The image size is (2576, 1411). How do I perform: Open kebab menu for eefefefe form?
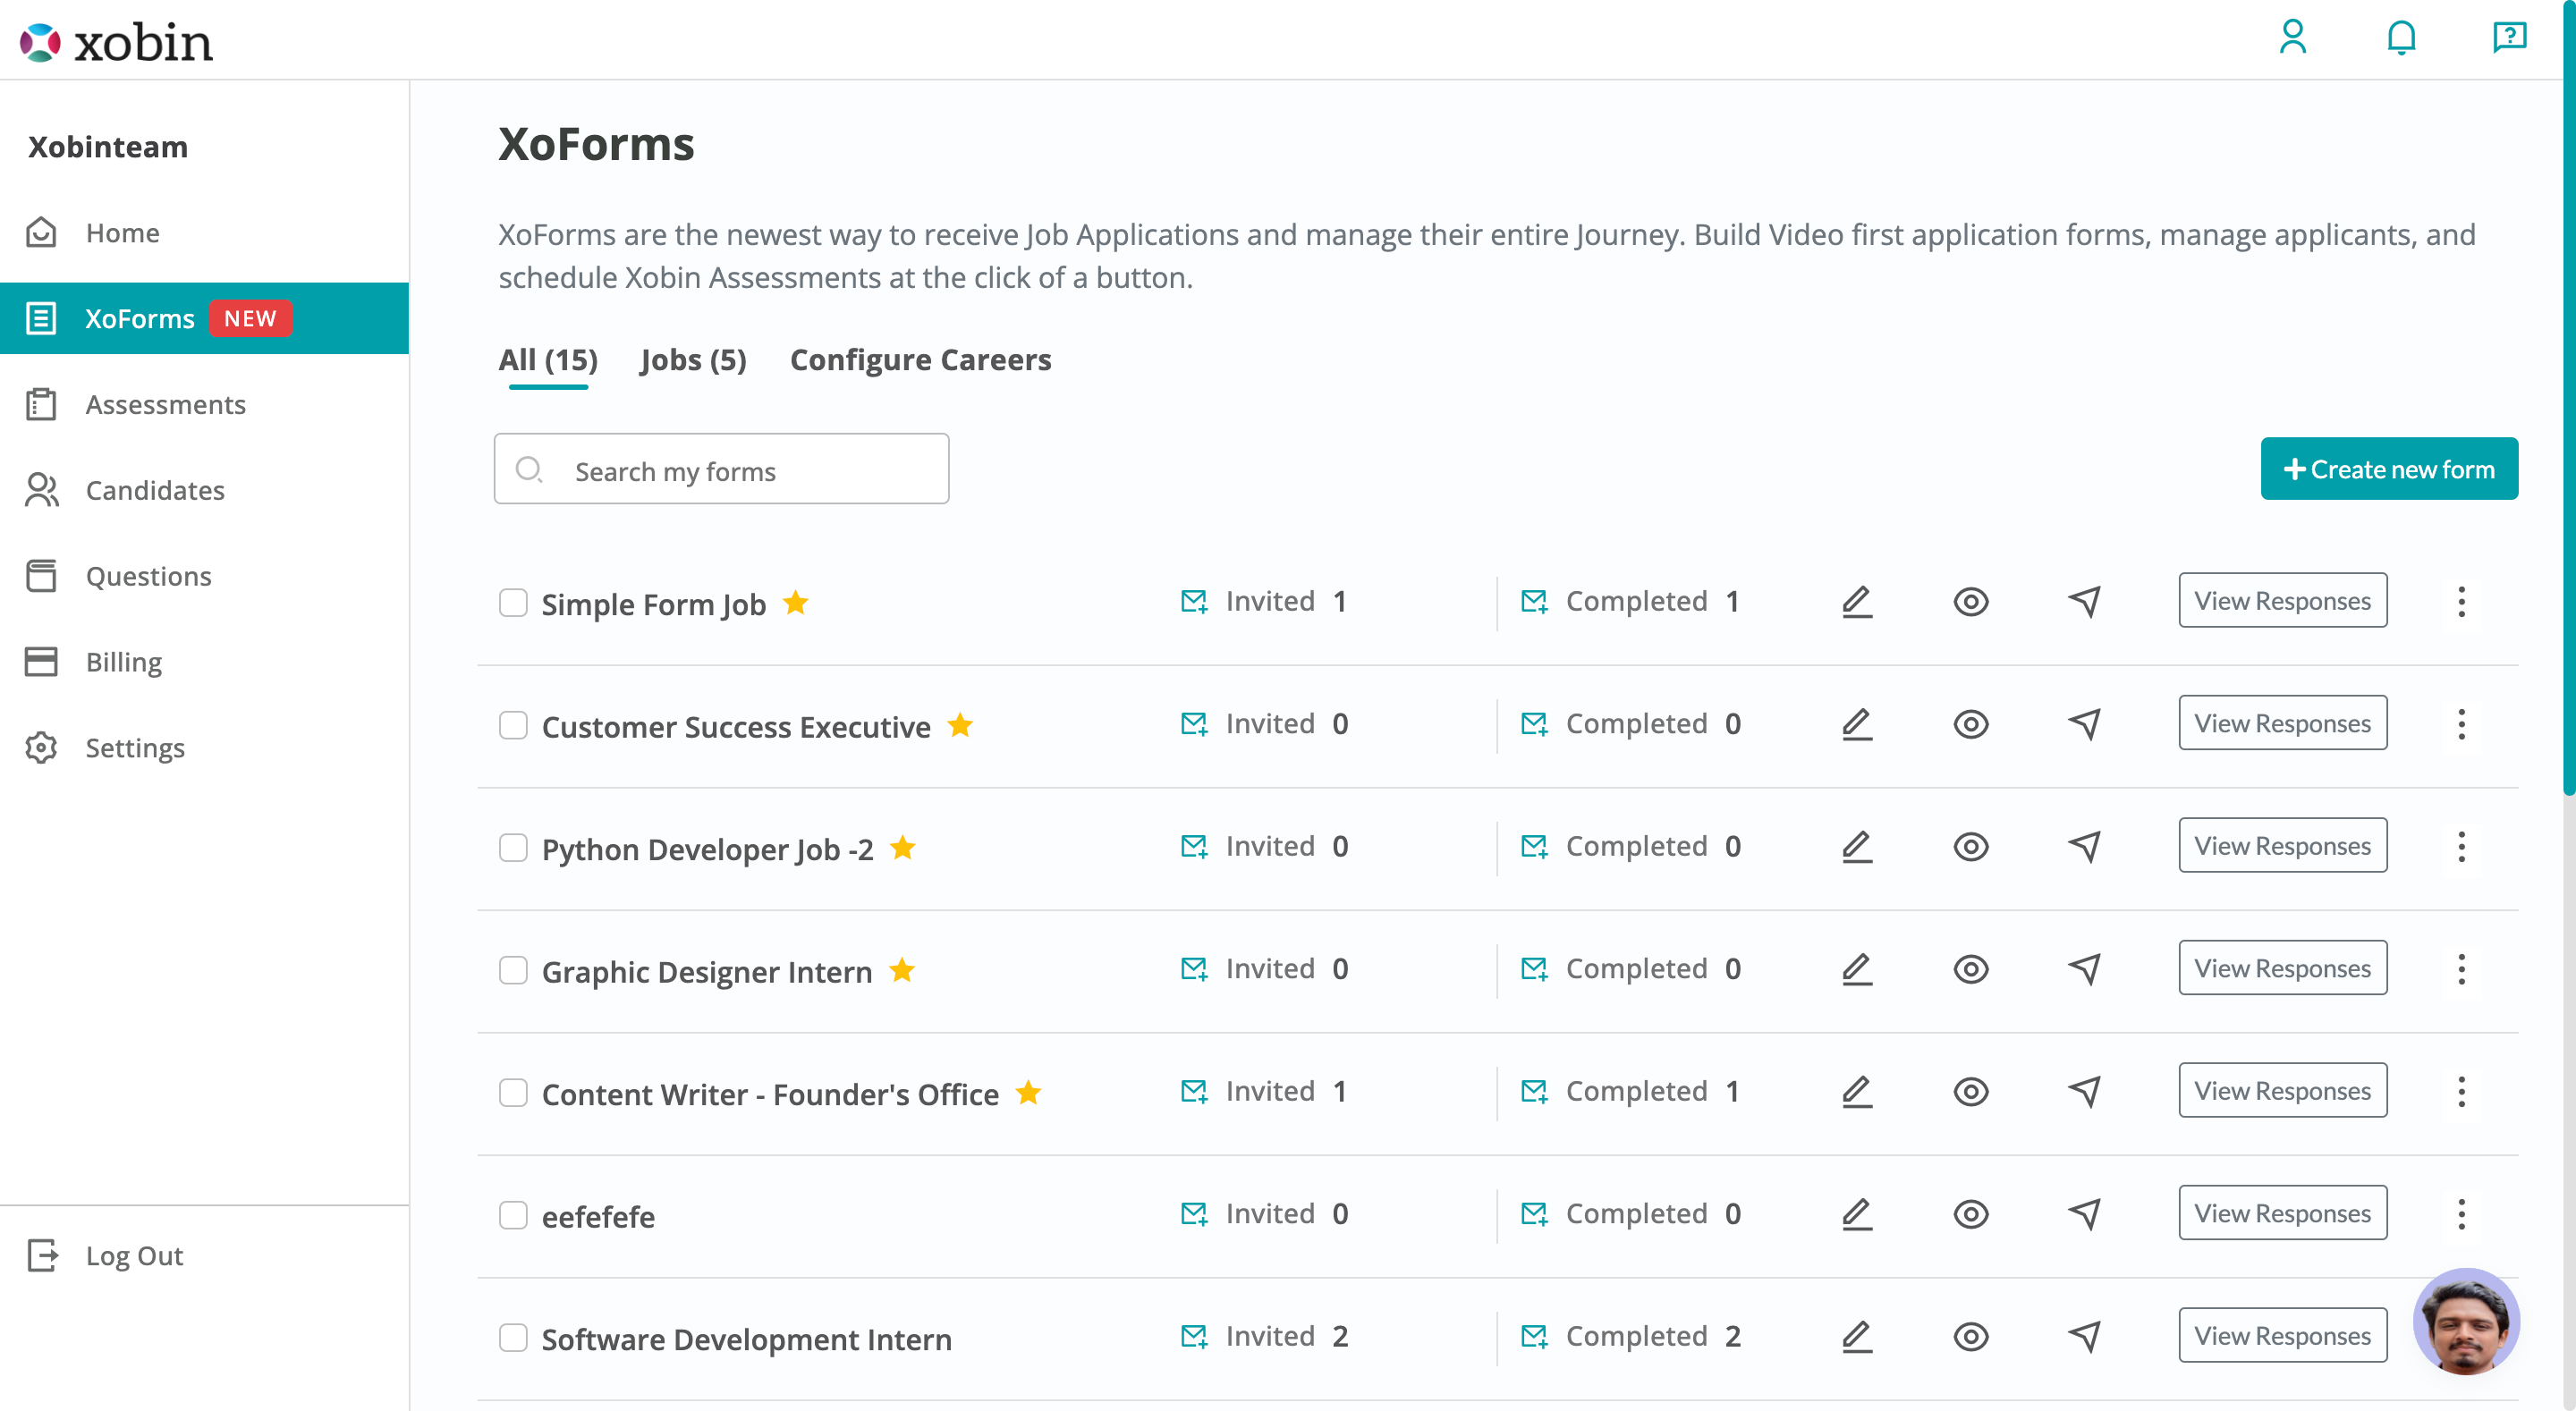(2461, 1214)
